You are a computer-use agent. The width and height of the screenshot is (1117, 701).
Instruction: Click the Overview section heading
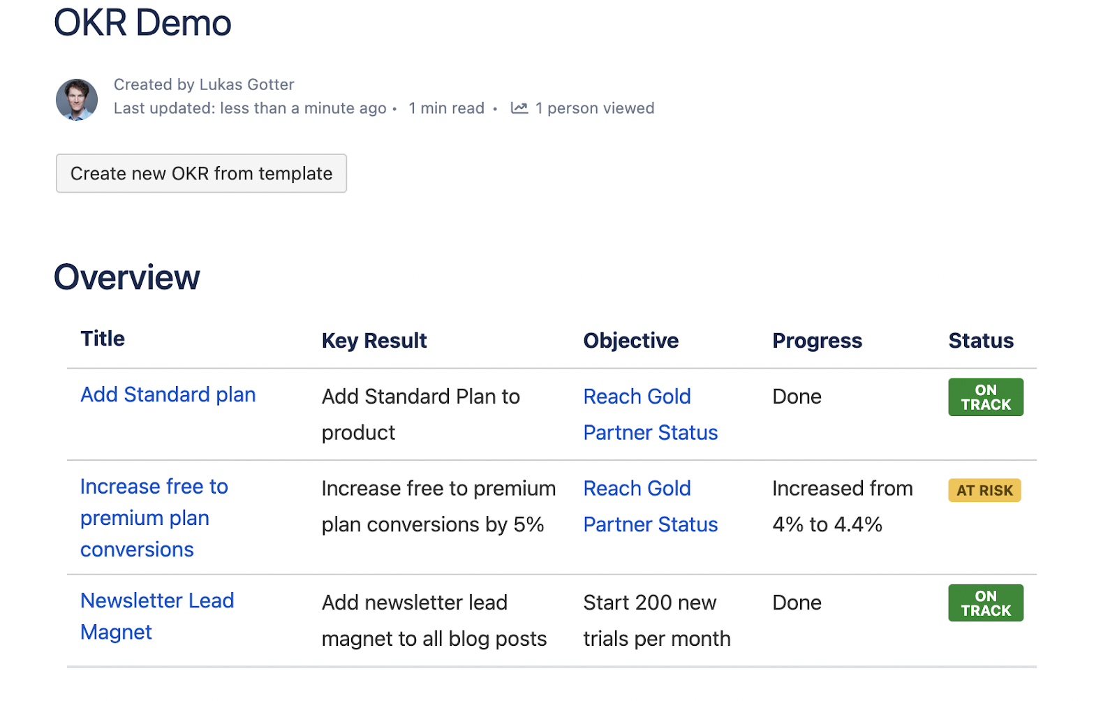point(126,276)
